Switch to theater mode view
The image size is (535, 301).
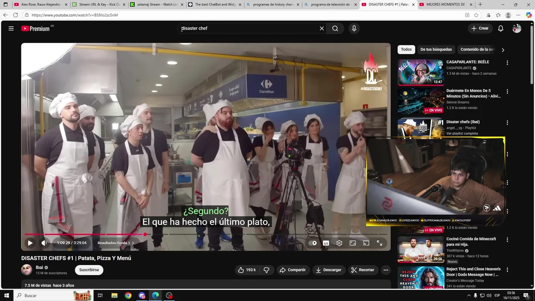pos(353,243)
